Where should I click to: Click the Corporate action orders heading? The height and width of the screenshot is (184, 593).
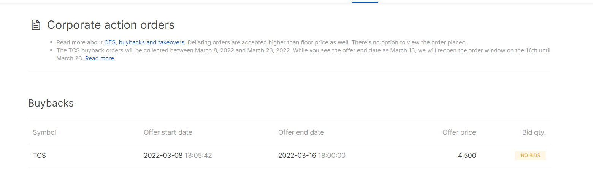[111, 25]
